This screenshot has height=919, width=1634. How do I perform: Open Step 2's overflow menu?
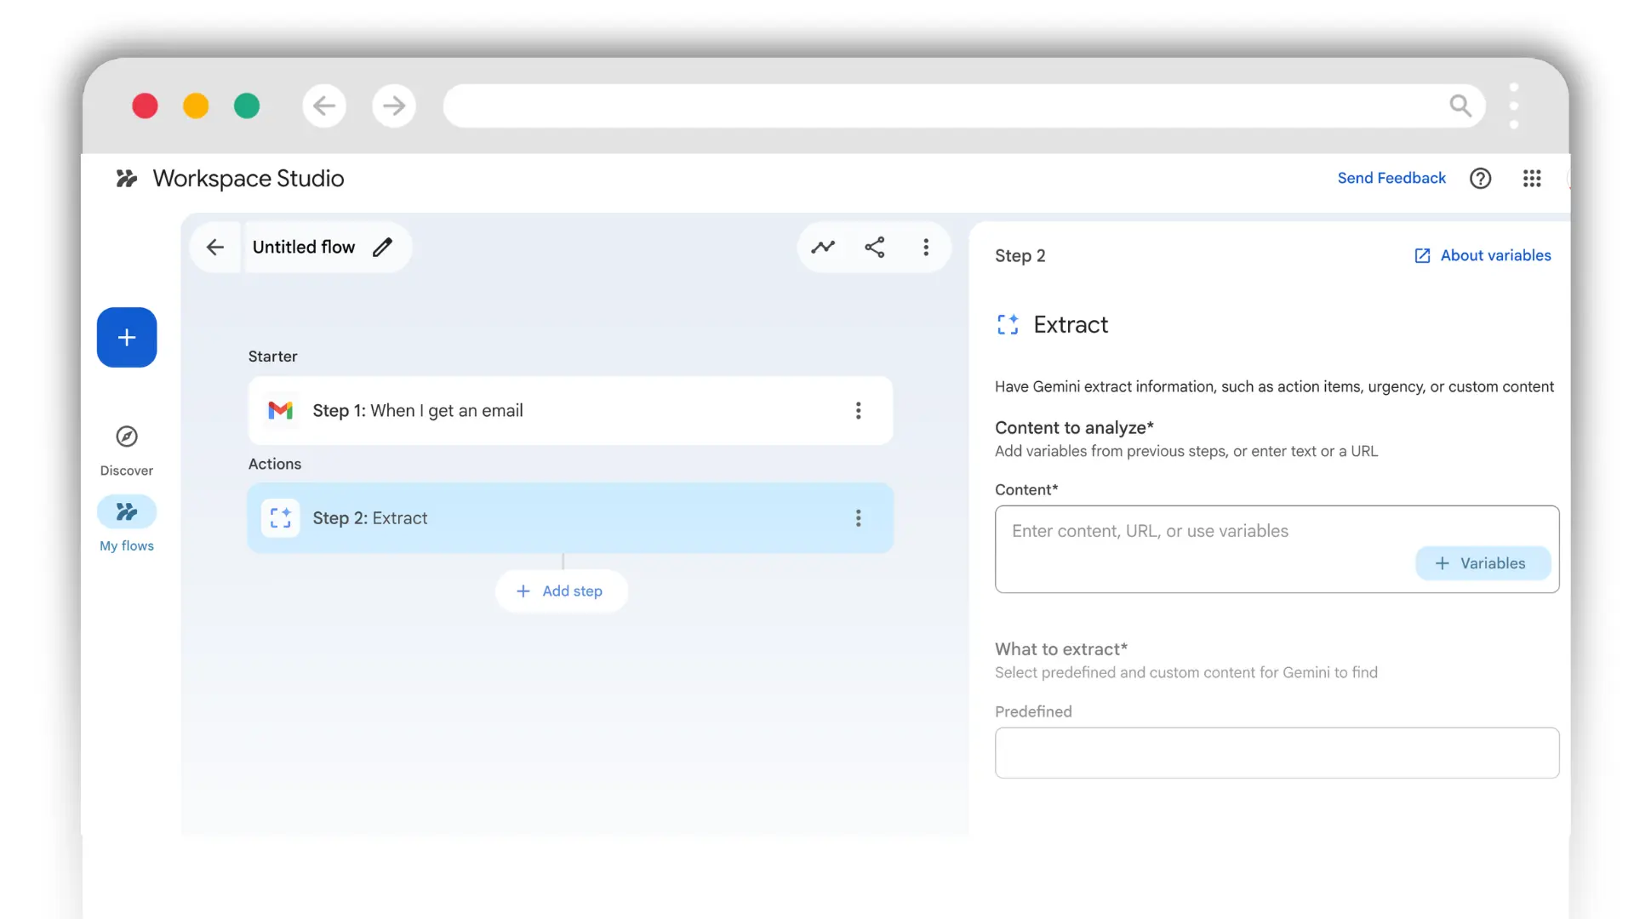tap(858, 517)
